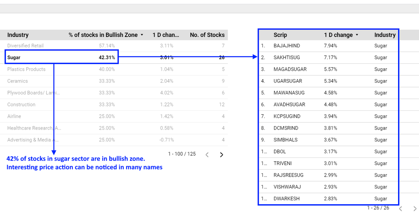Viewport: 419px width, 216px height.
Task: Select the DBOL scrip
Action: 279,152
